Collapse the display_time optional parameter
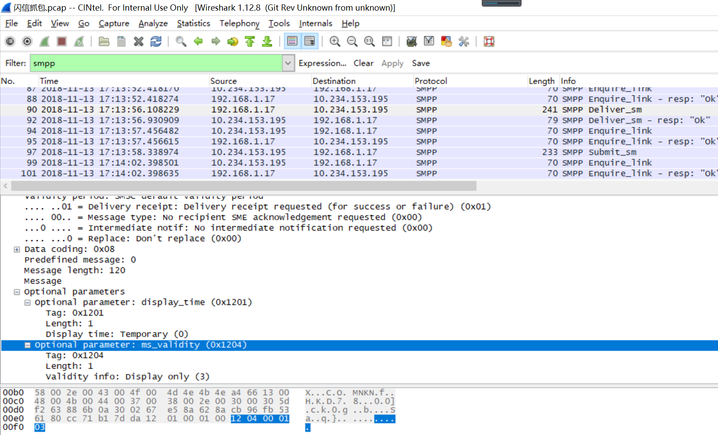The image size is (718, 435). point(27,303)
